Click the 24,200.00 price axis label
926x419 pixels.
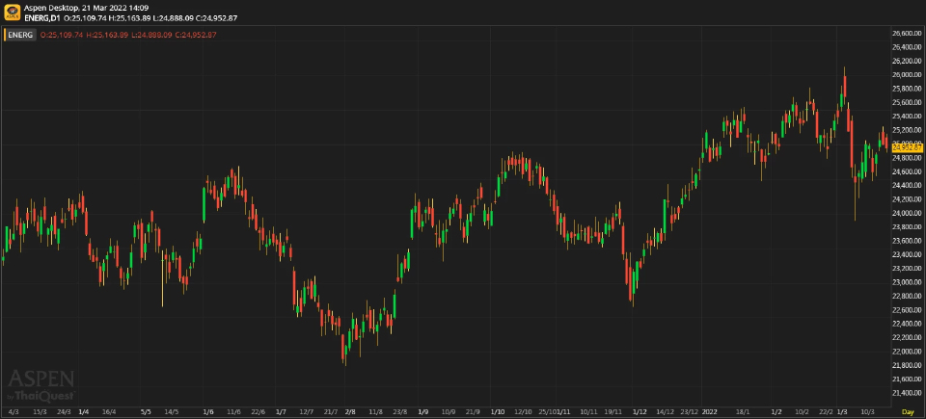click(x=907, y=199)
